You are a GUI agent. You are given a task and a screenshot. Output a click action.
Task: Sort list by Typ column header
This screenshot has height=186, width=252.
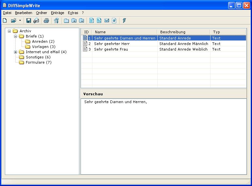[x=228, y=32]
